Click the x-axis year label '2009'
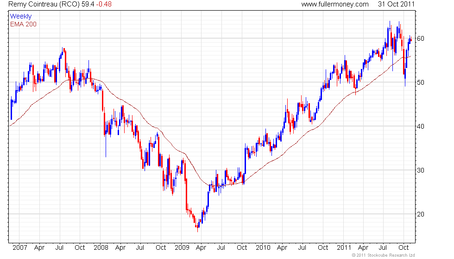The height and width of the screenshot is (259, 454). [x=182, y=248]
